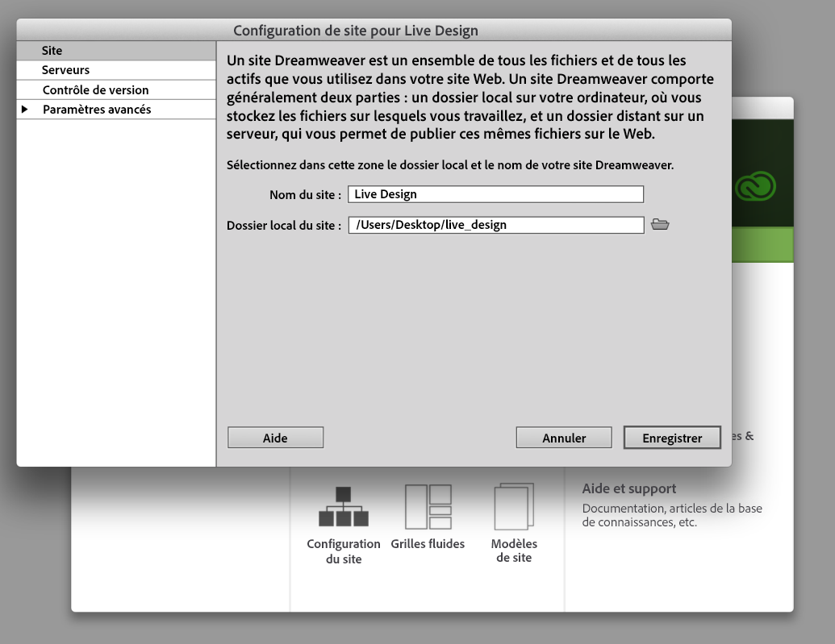
Task: Select Contrôle de version in sidebar
Action: pos(116,90)
